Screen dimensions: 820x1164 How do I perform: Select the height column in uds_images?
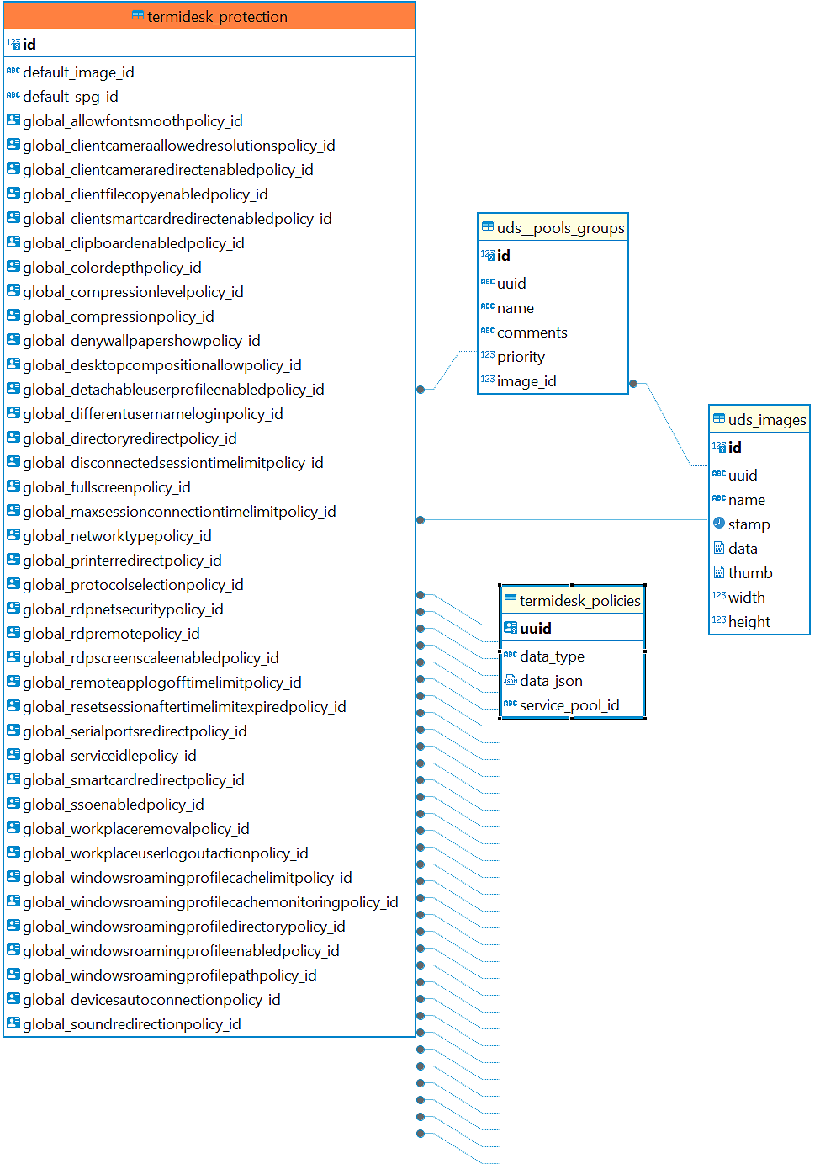[x=749, y=622]
